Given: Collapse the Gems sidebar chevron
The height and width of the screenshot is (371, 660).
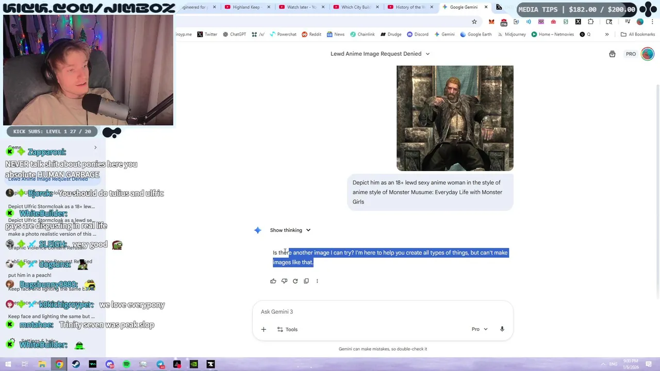Looking at the screenshot, I should [95, 148].
